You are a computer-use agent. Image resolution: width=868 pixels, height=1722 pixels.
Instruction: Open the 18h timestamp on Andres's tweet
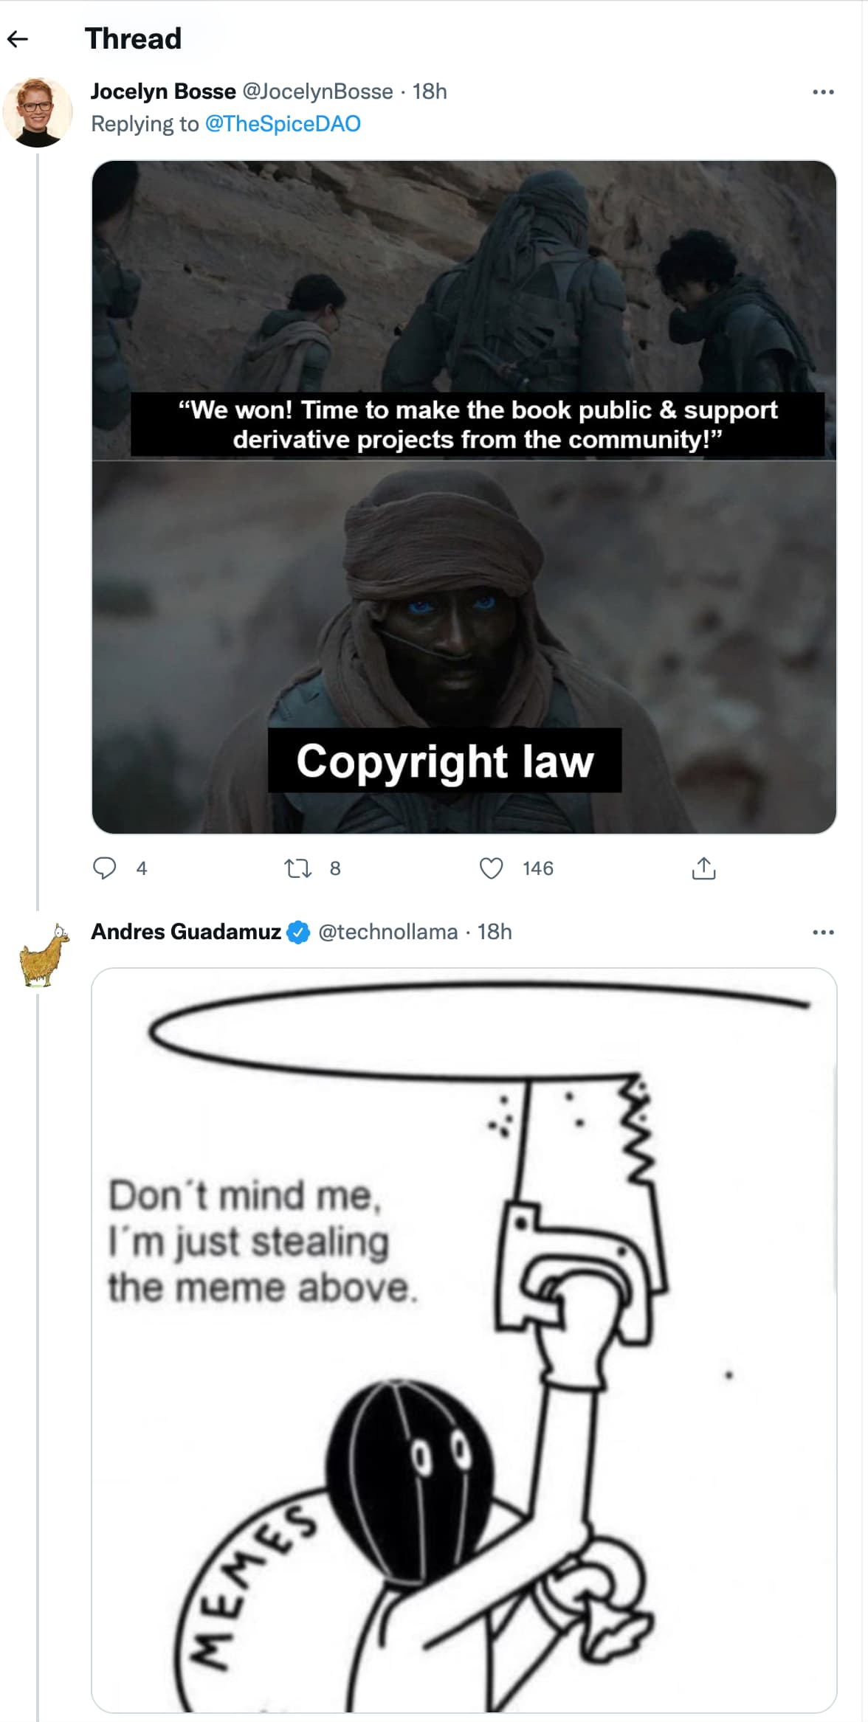pyautogui.click(x=495, y=932)
